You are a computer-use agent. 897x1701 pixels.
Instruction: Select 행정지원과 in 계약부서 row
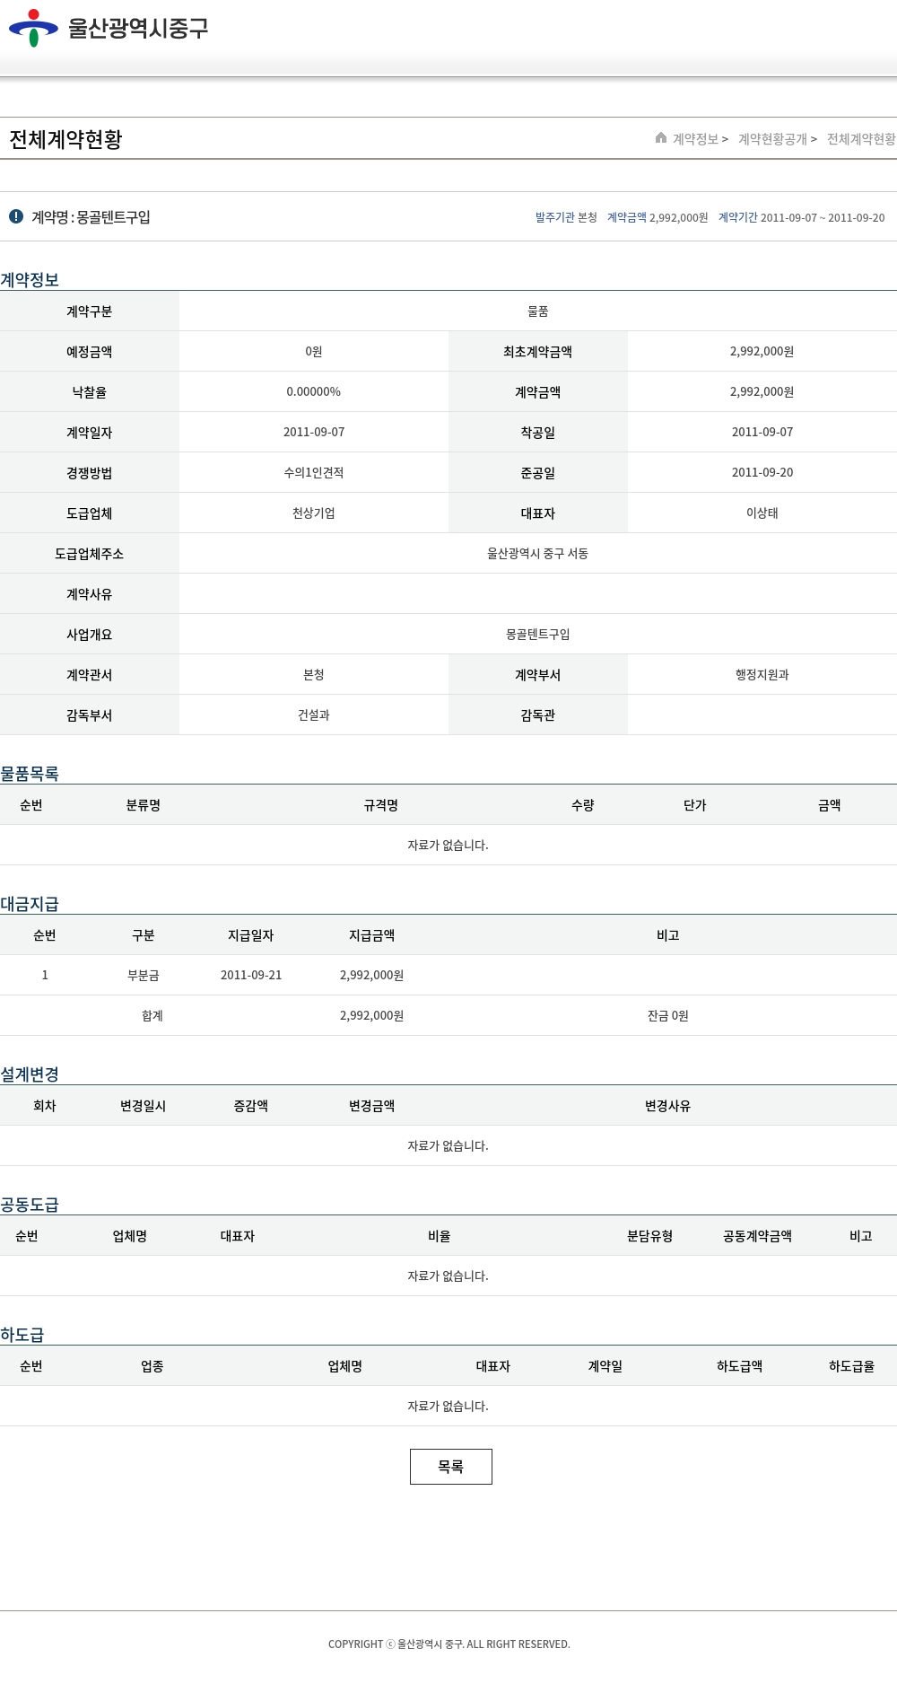tap(762, 674)
